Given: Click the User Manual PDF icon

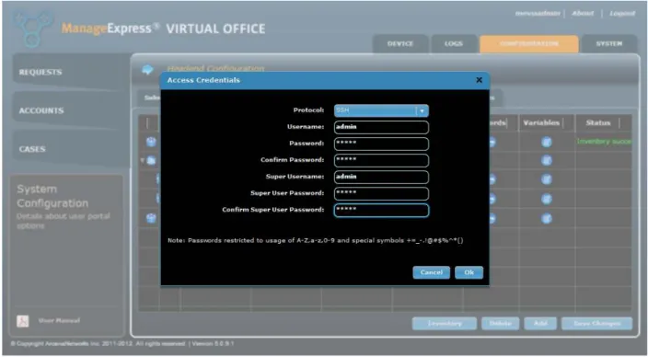Looking at the screenshot, I should (23, 321).
